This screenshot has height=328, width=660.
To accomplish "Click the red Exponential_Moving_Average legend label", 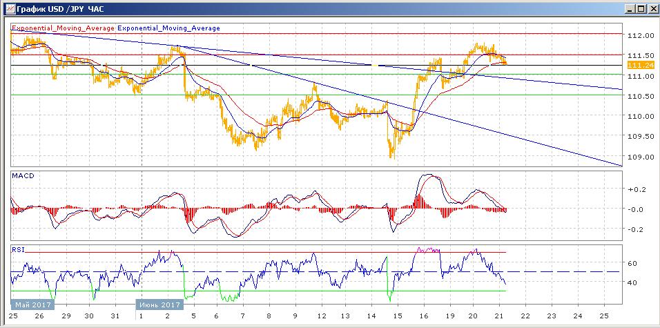I will pos(63,28).
